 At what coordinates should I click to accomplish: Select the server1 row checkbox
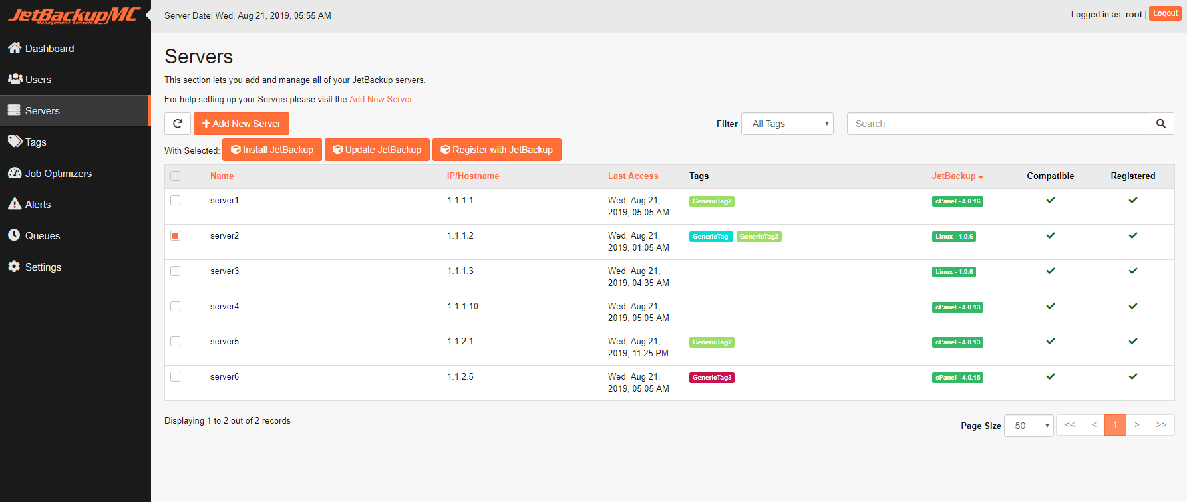(176, 200)
